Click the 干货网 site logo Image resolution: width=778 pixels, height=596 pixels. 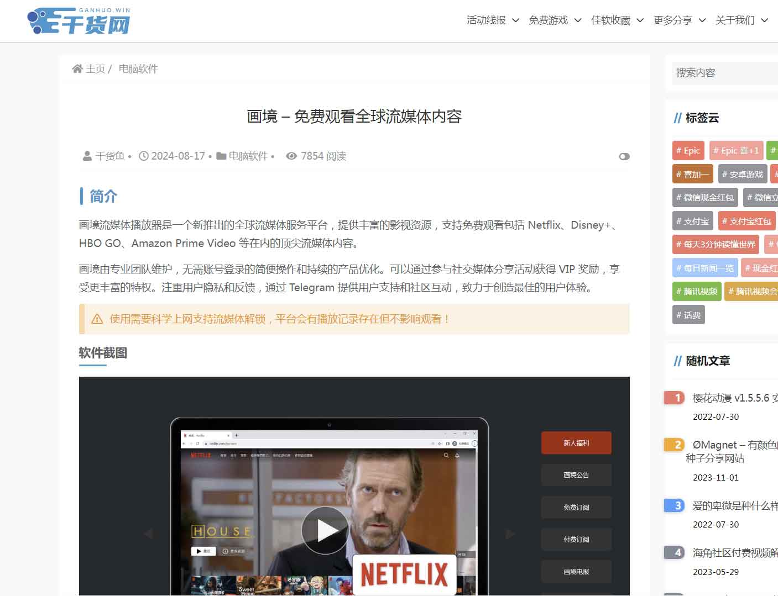click(79, 22)
